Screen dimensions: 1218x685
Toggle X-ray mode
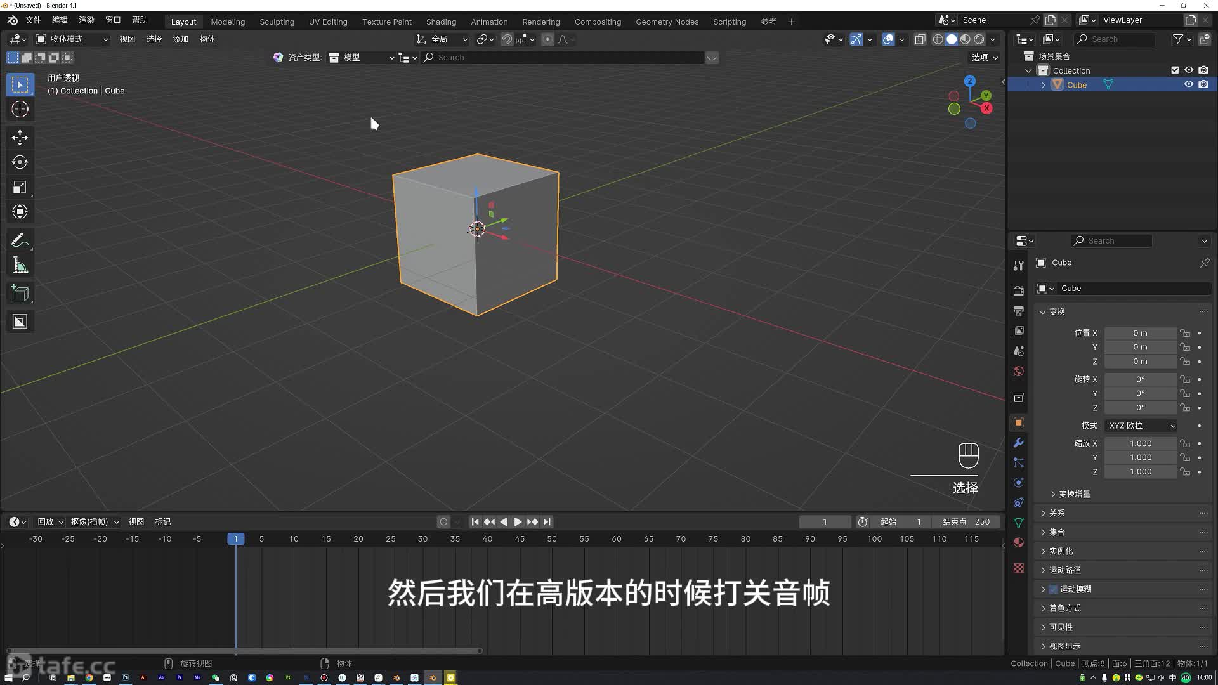pos(920,39)
